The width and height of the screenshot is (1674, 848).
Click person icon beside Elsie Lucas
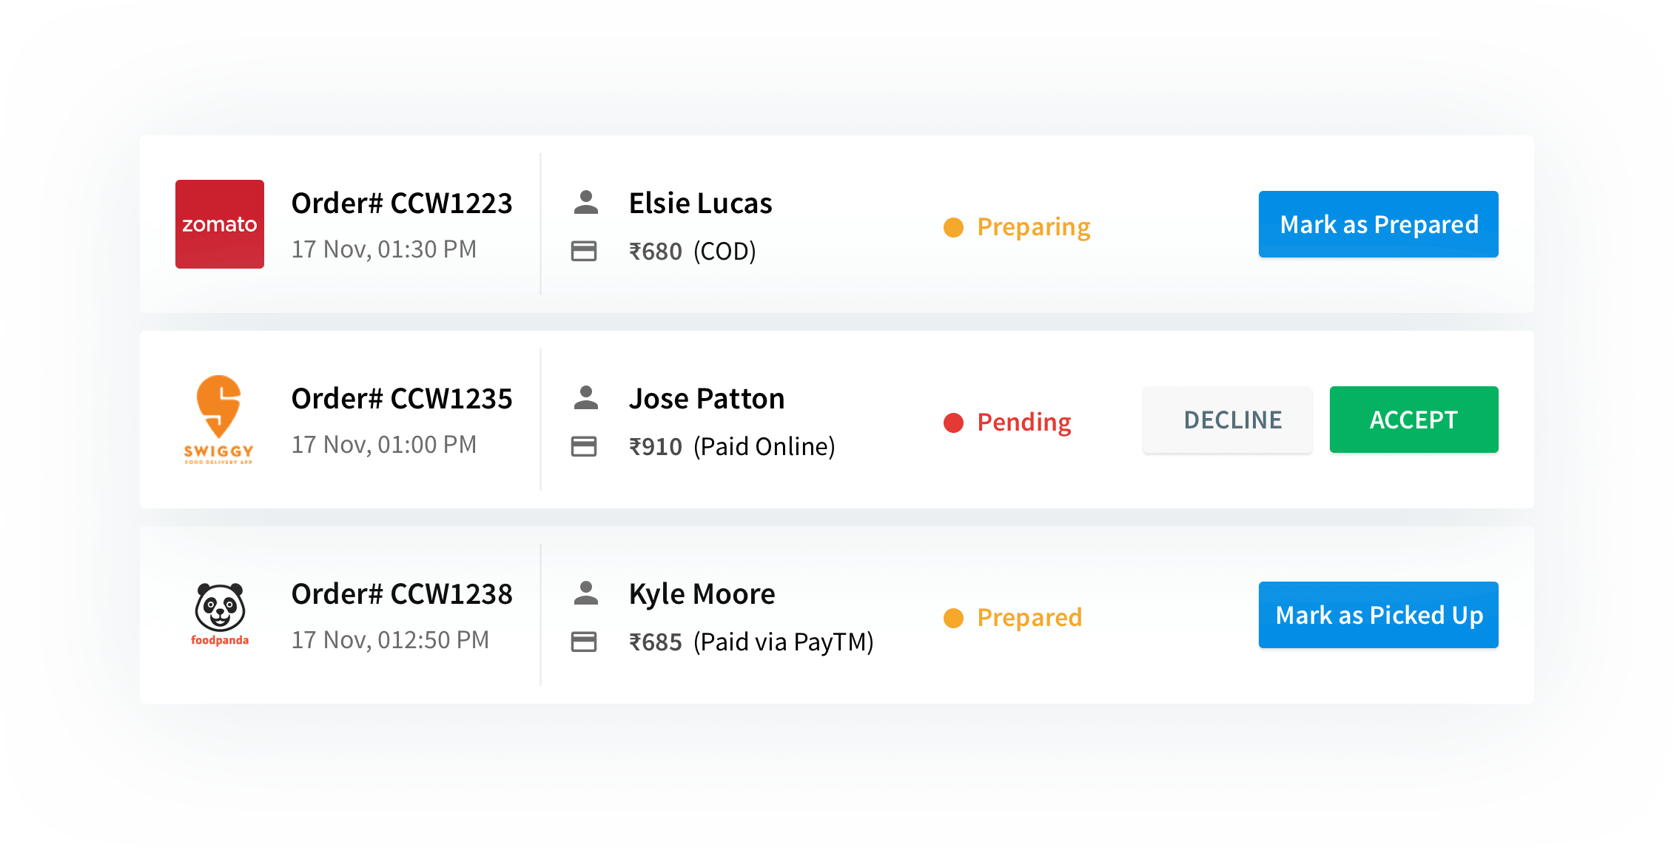click(585, 202)
